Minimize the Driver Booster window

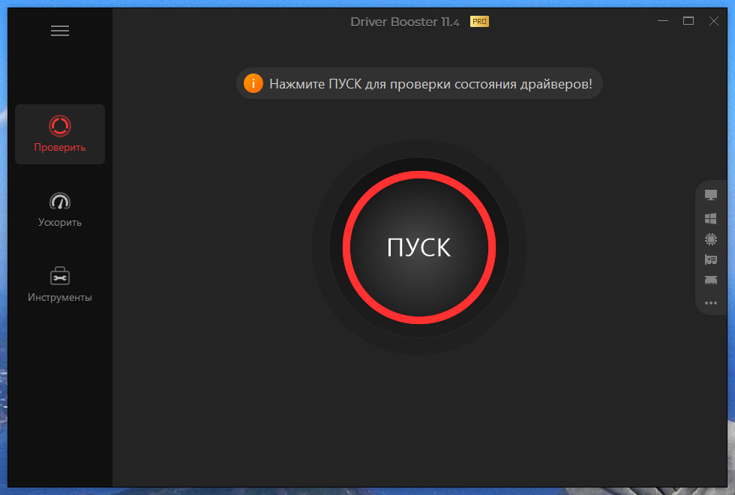point(663,21)
